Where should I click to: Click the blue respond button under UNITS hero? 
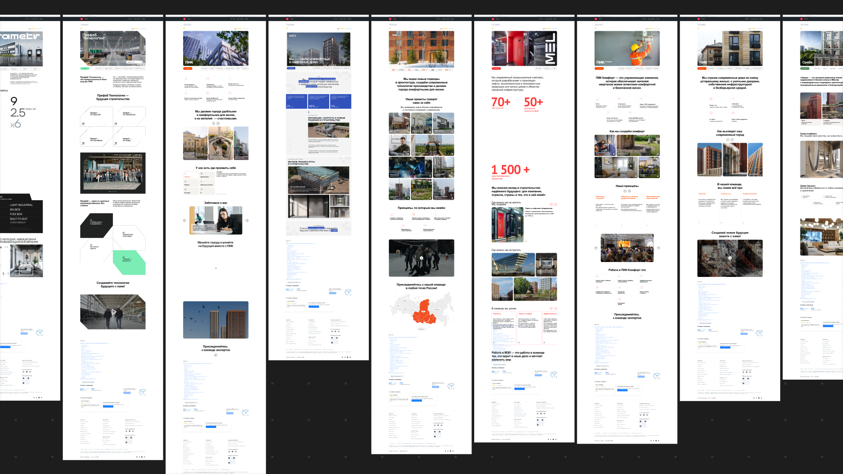click(x=291, y=68)
